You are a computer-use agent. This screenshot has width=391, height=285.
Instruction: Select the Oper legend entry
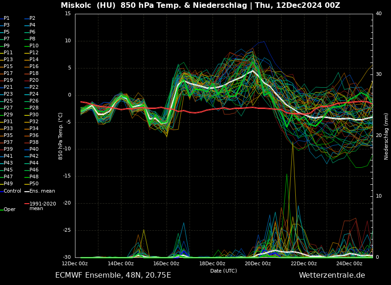(9, 210)
